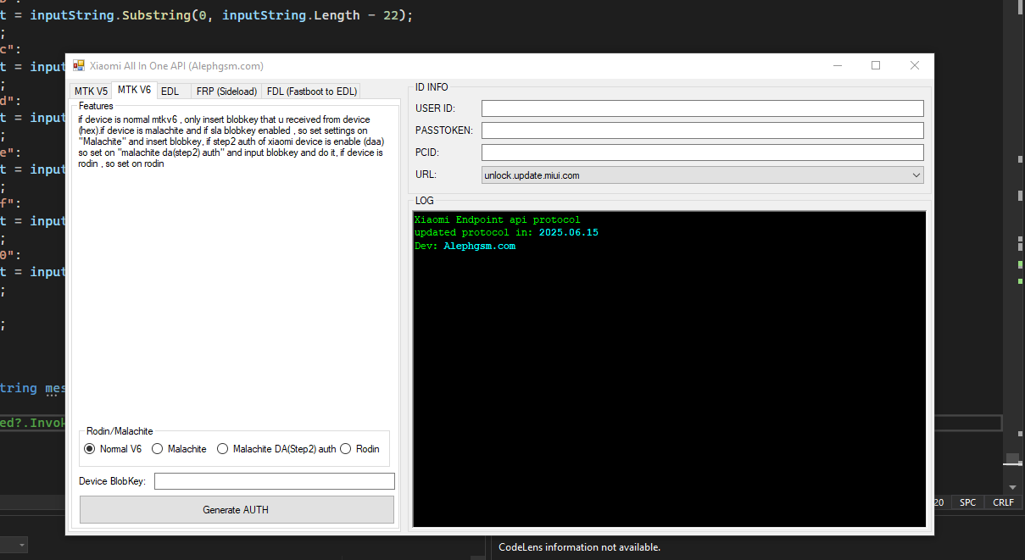Screen dimensions: 1025x560
Task: Click the Device BlobKey input field
Action: tap(275, 481)
